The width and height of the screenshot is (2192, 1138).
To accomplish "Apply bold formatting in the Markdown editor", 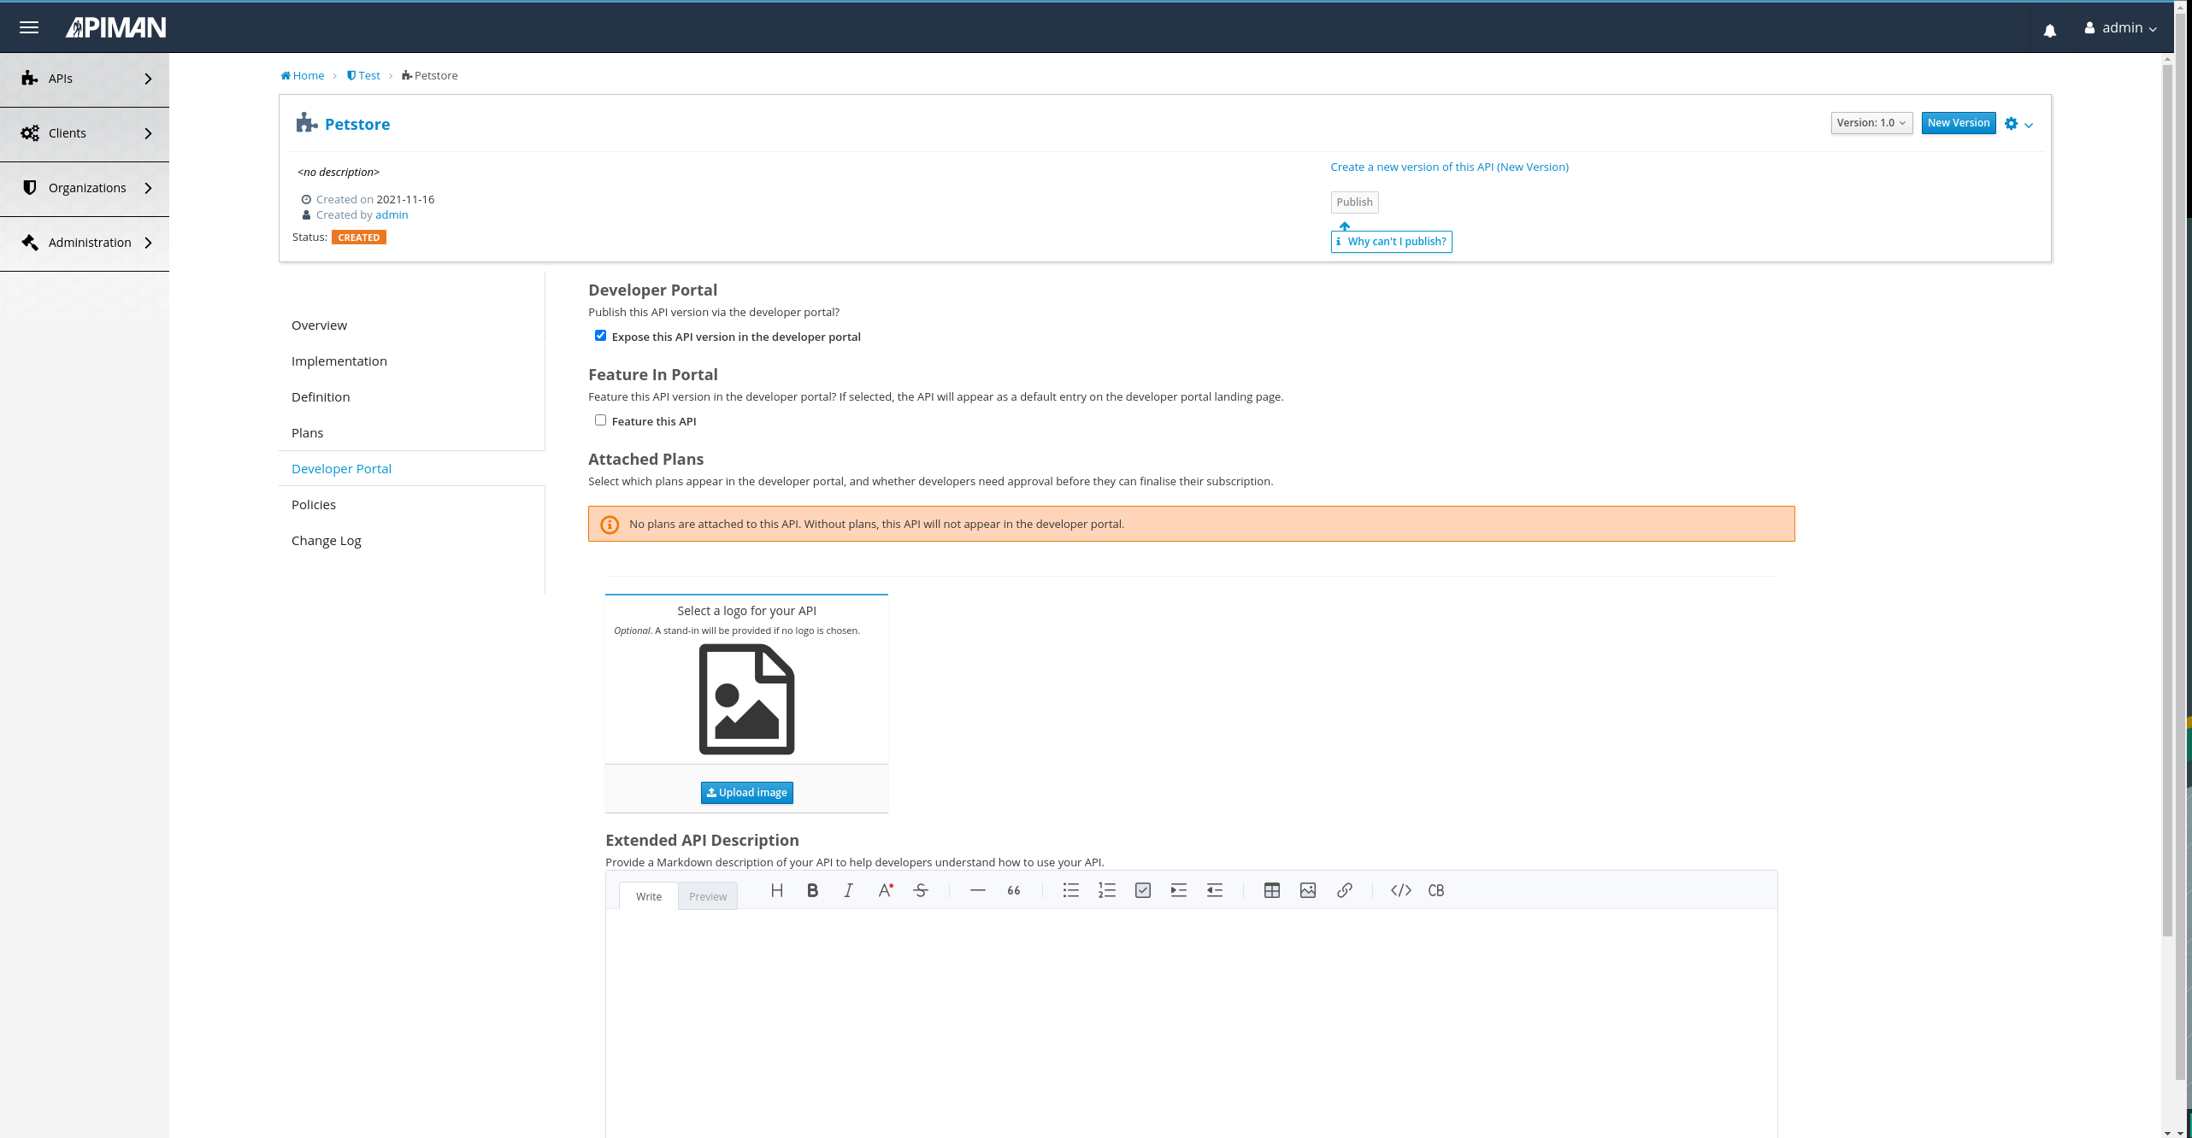I will tap(812, 890).
